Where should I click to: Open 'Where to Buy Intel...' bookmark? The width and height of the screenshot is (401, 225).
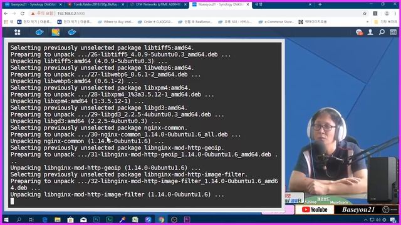(x=115, y=22)
